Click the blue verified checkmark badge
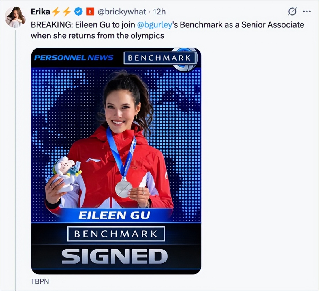 click(78, 12)
